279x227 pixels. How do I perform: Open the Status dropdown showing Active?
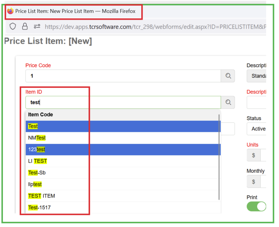pos(256,129)
